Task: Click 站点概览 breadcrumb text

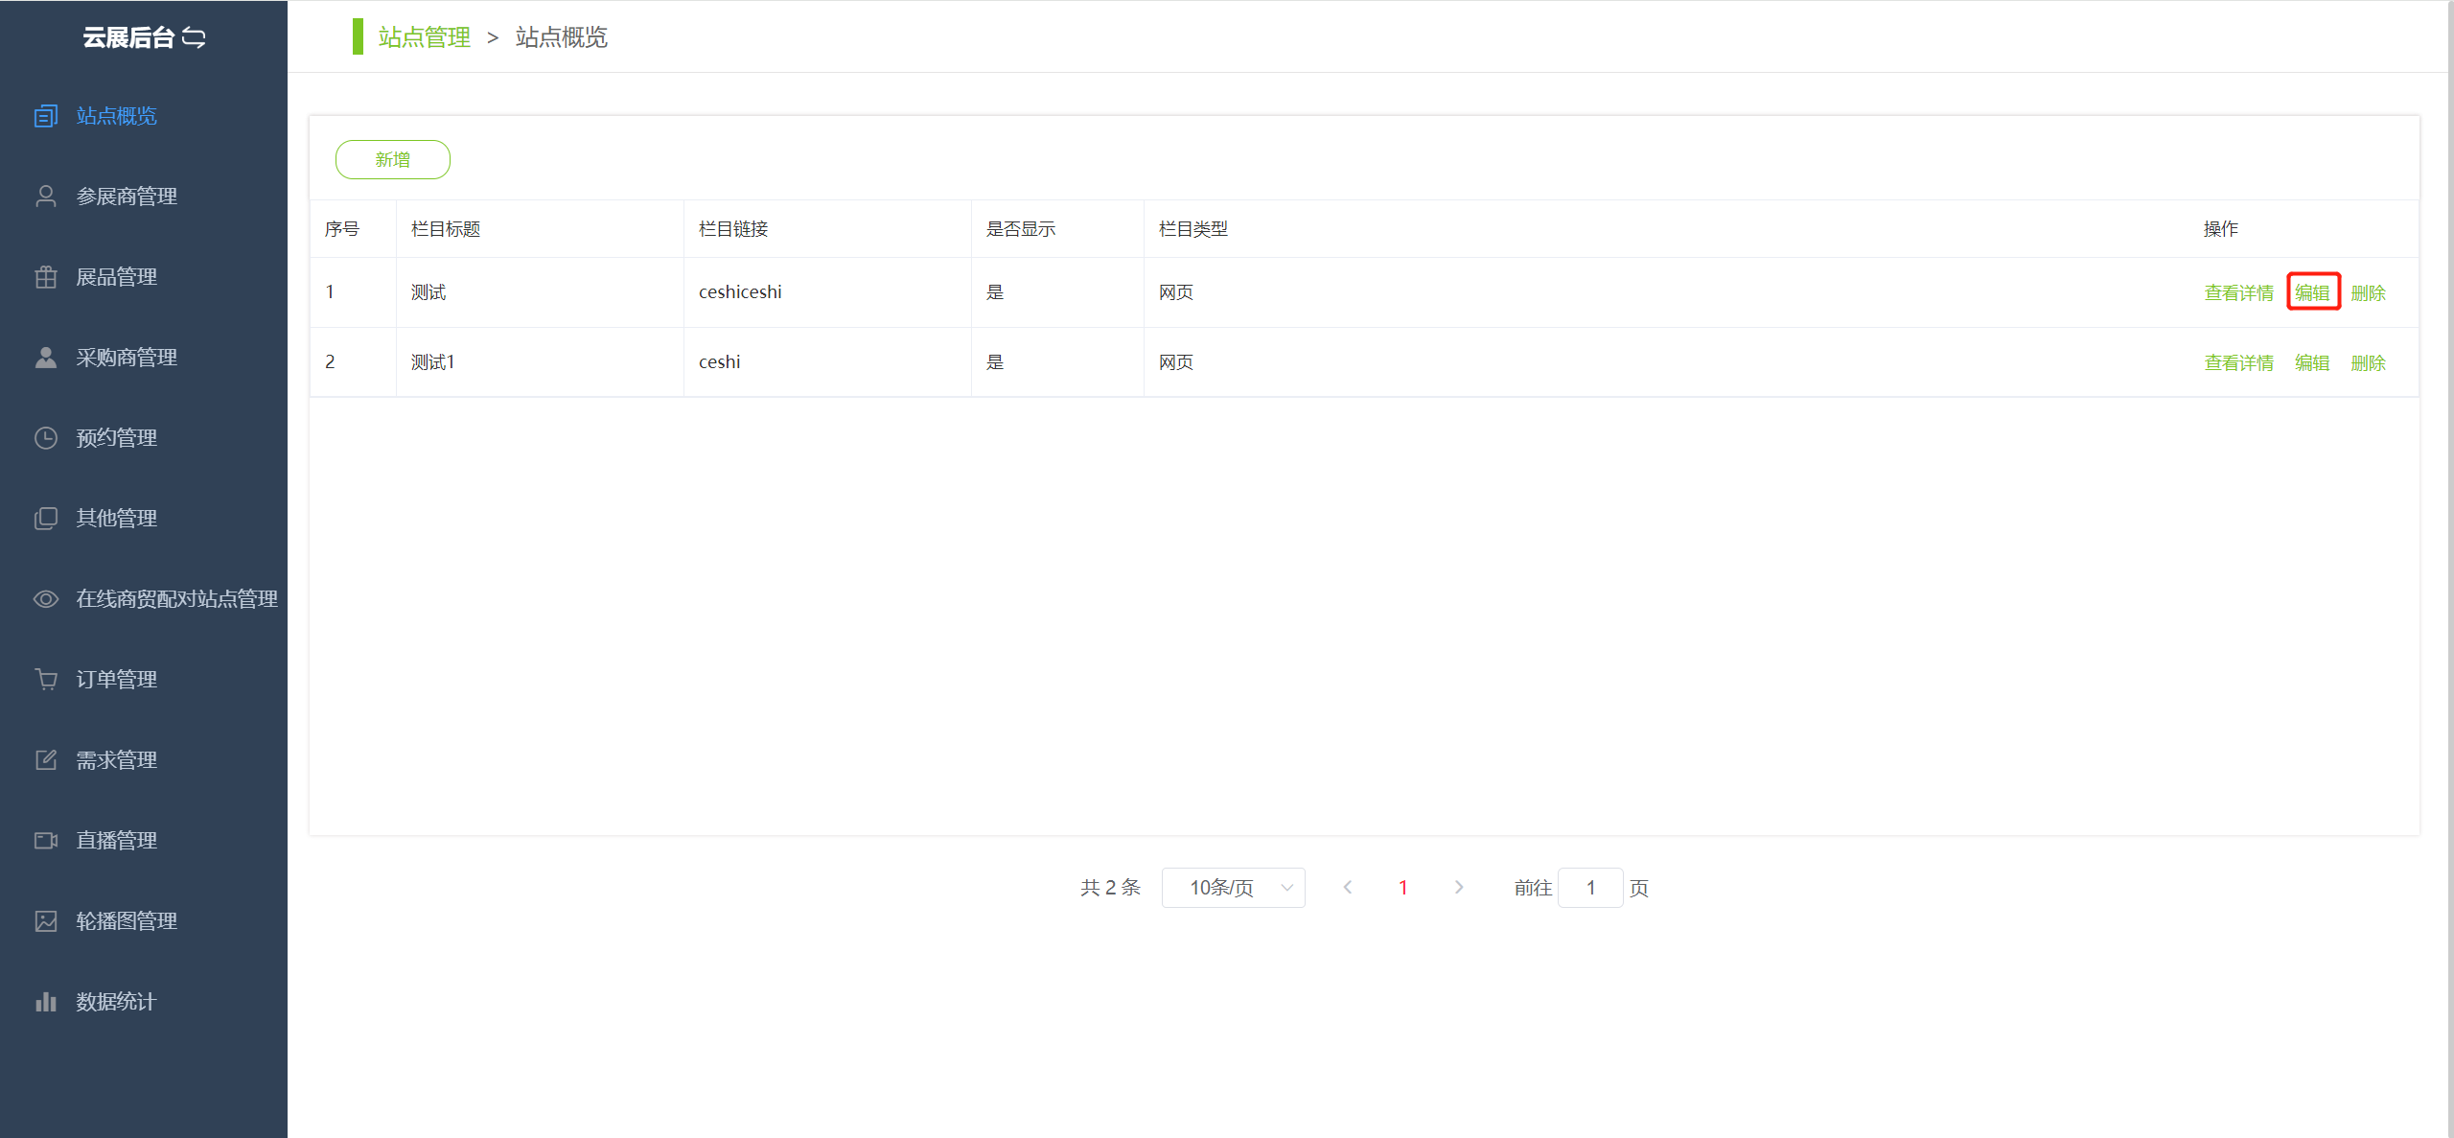Action: 562,37
